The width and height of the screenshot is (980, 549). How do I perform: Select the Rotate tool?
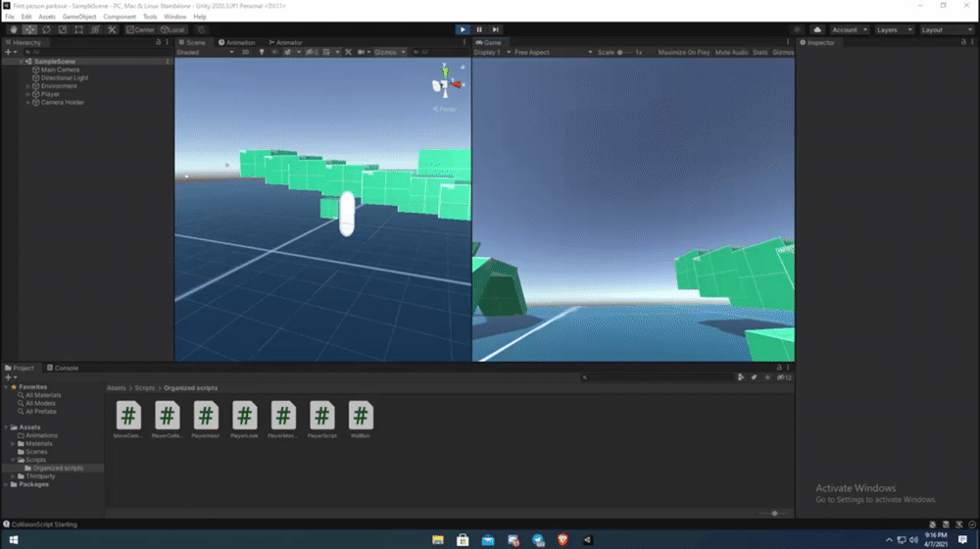coord(46,29)
